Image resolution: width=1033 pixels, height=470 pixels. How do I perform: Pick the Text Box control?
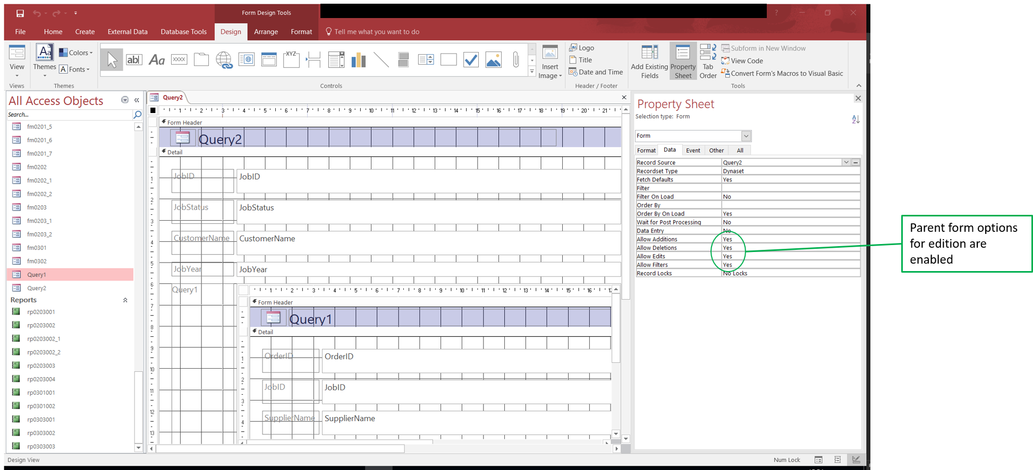[134, 60]
